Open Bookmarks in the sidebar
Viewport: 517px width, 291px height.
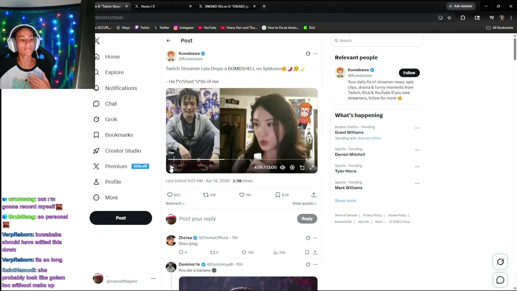point(119,135)
